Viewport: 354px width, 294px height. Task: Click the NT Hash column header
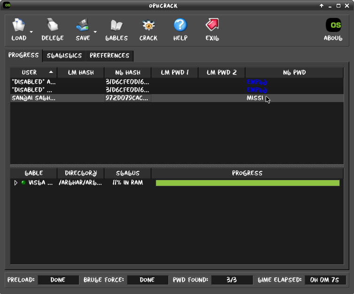[127, 72]
